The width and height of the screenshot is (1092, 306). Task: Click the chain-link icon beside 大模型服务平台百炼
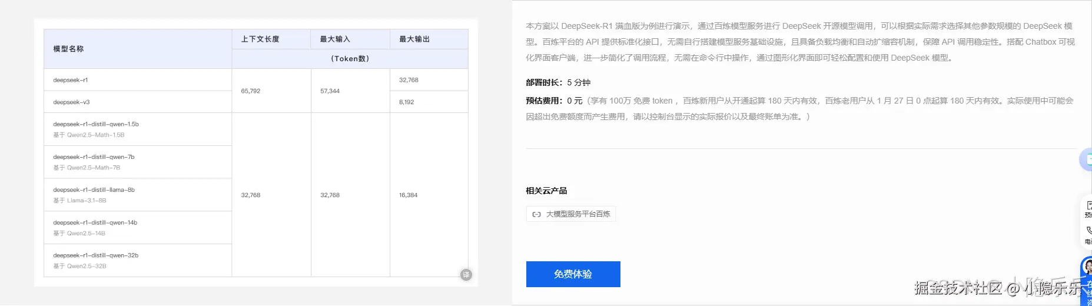tap(536, 214)
